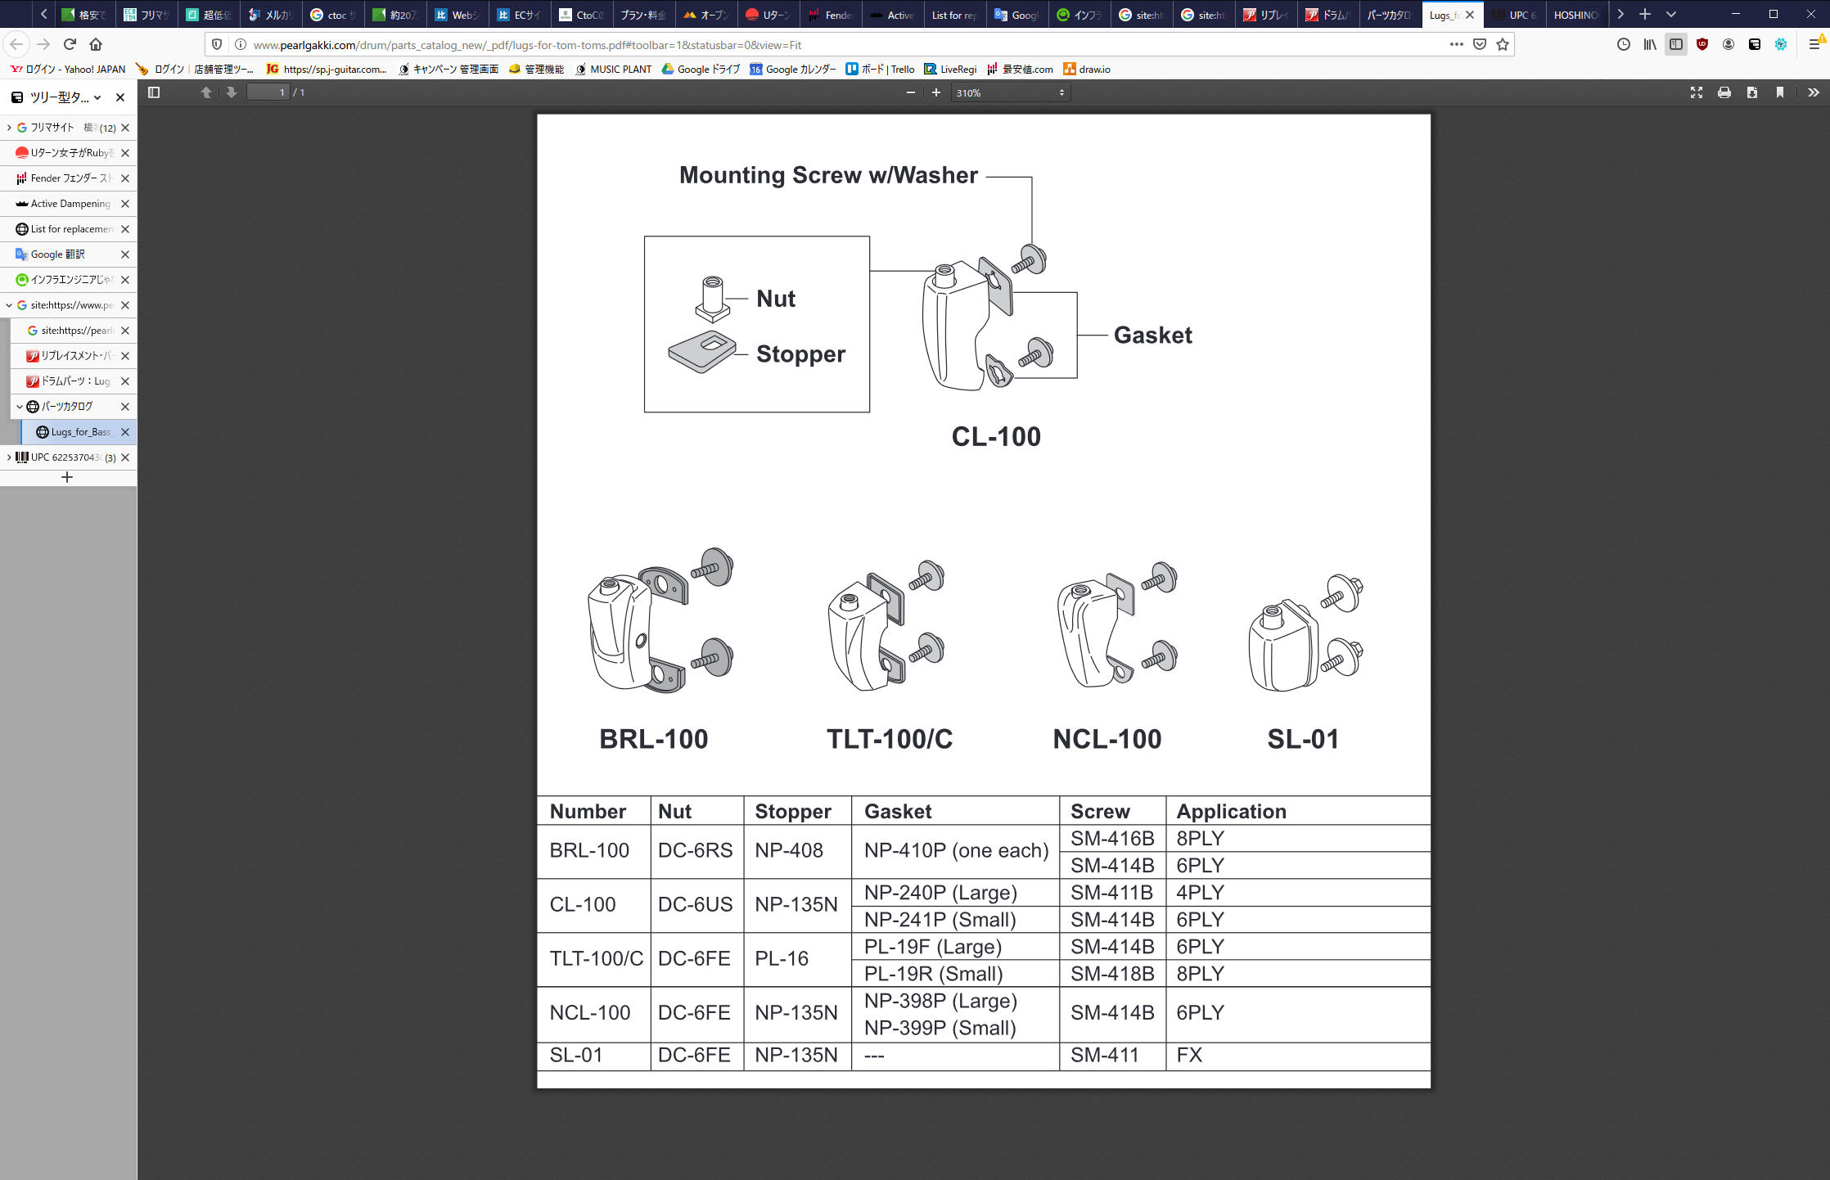
Task: Open PDF viewer tools menu
Action: (1814, 92)
